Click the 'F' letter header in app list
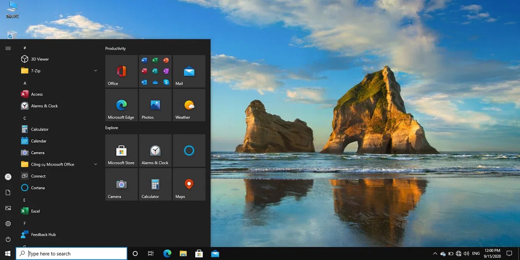 point(25,223)
